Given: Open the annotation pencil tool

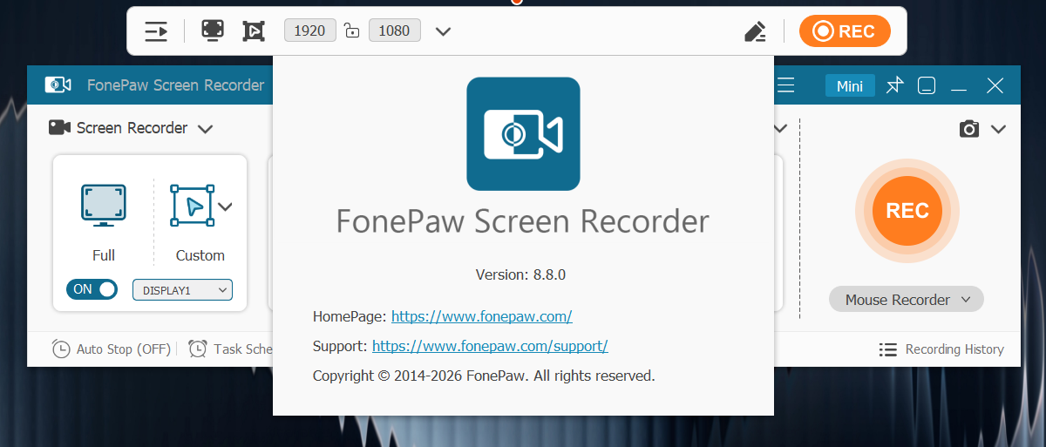Looking at the screenshot, I should pyautogui.click(x=755, y=31).
